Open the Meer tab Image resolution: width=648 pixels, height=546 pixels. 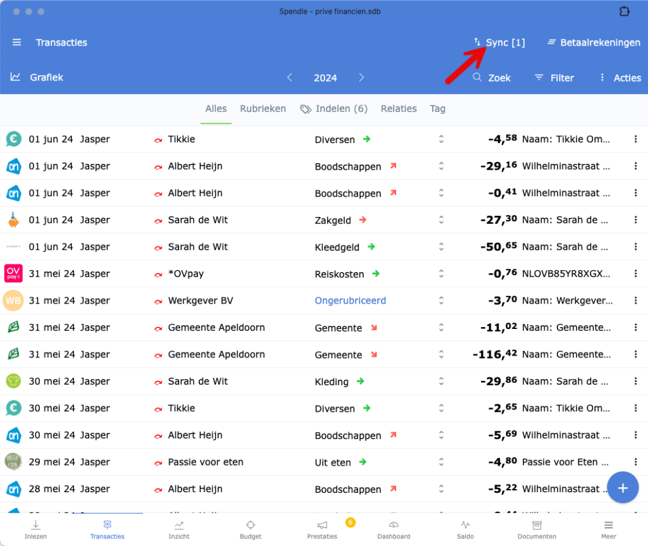pos(608,530)
